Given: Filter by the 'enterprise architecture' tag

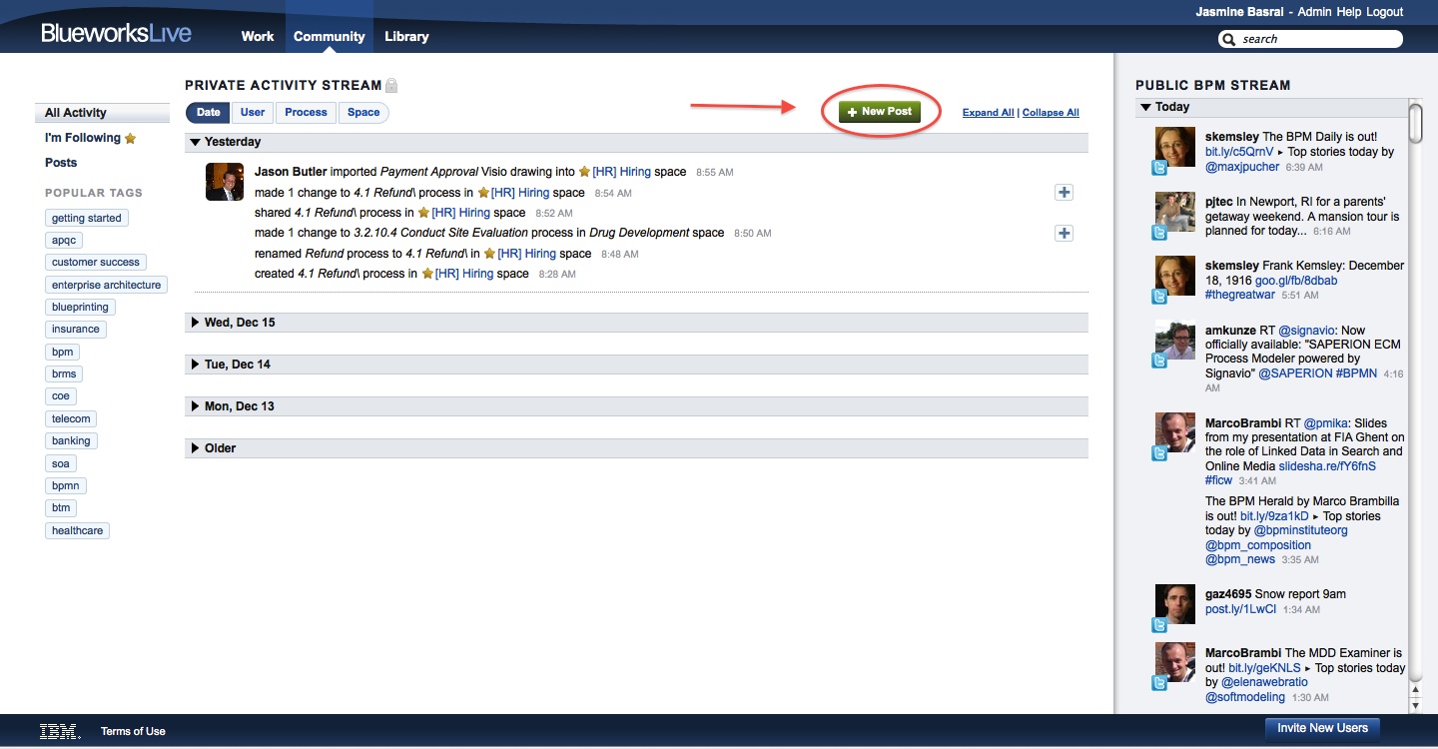Looking at the screenshot, I should click(x=106, y=285).
